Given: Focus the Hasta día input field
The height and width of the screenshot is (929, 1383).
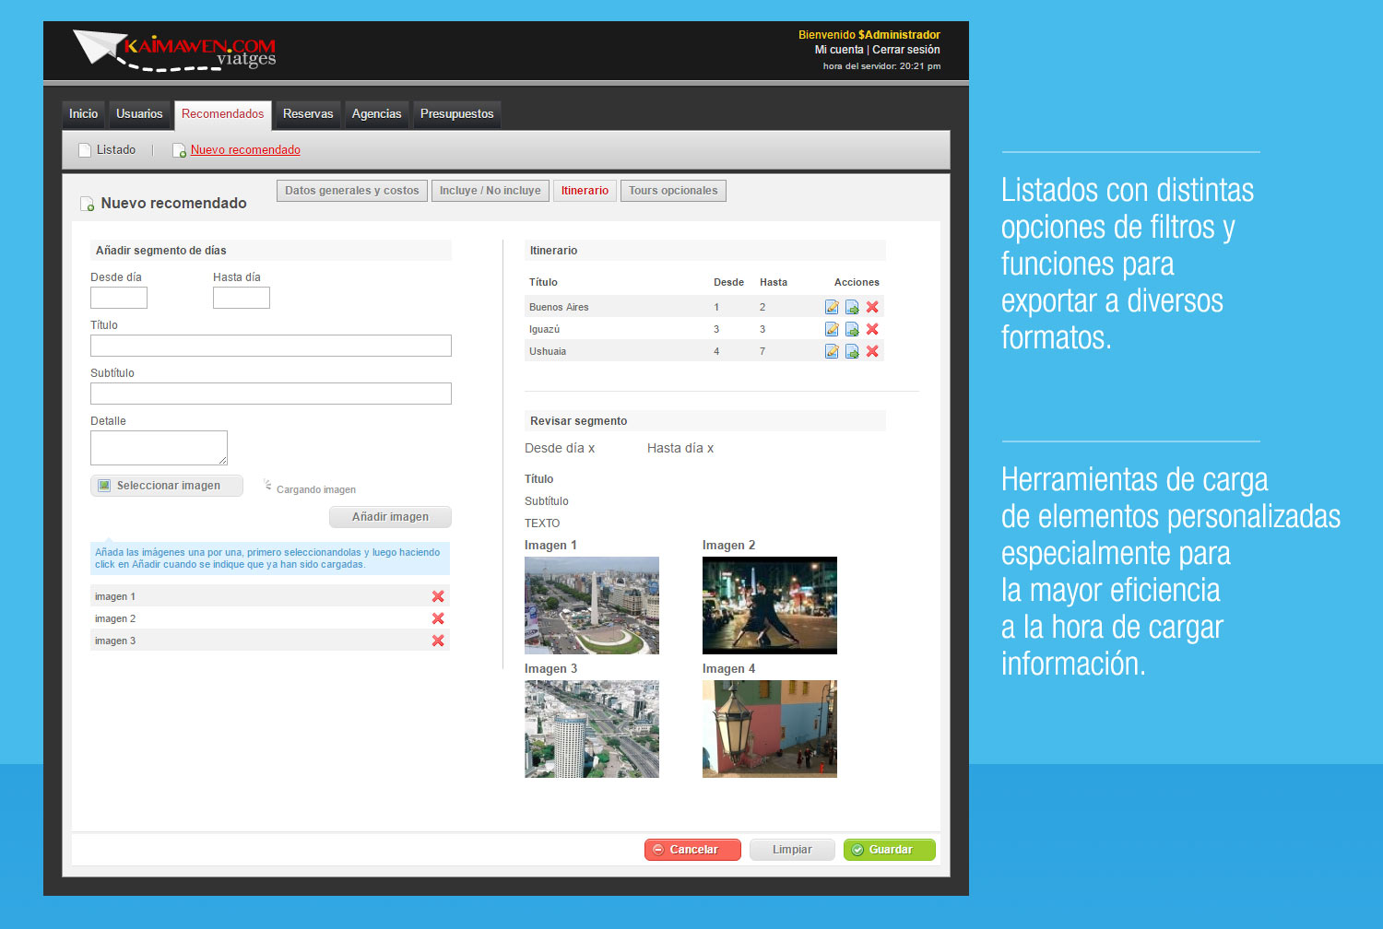Looking at the screenshot, I should [242, 298].
